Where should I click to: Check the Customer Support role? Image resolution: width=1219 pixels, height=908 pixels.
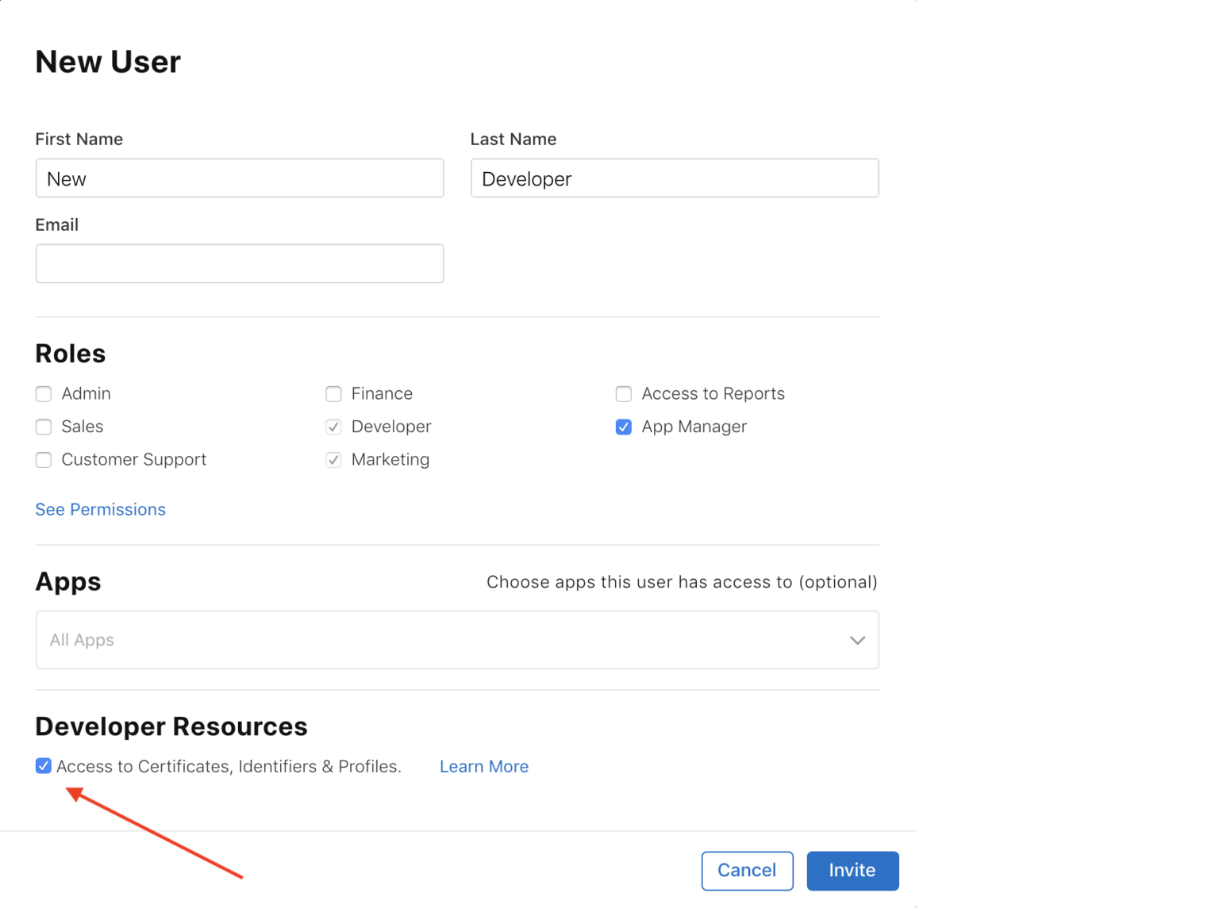click(44, 460)
